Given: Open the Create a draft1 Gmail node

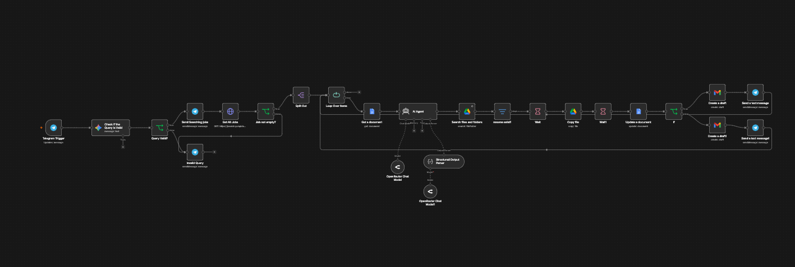Looking at the screenshot, I should (717, 125).
